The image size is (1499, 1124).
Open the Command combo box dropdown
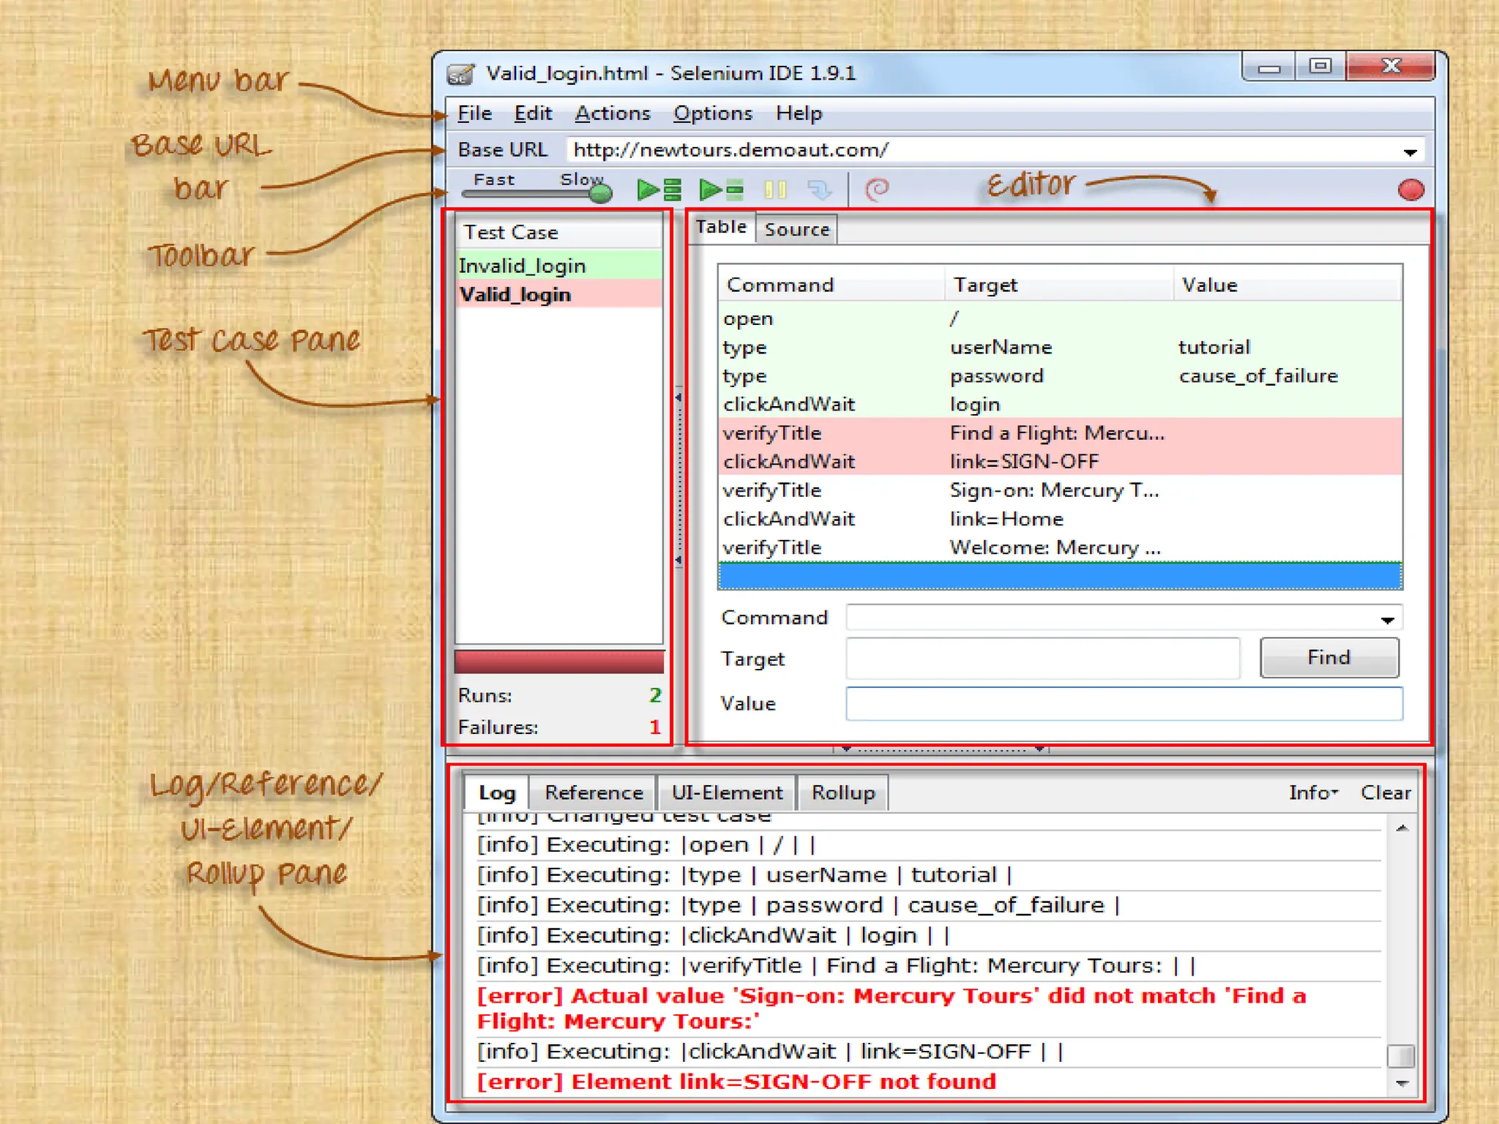(1387, 620)
